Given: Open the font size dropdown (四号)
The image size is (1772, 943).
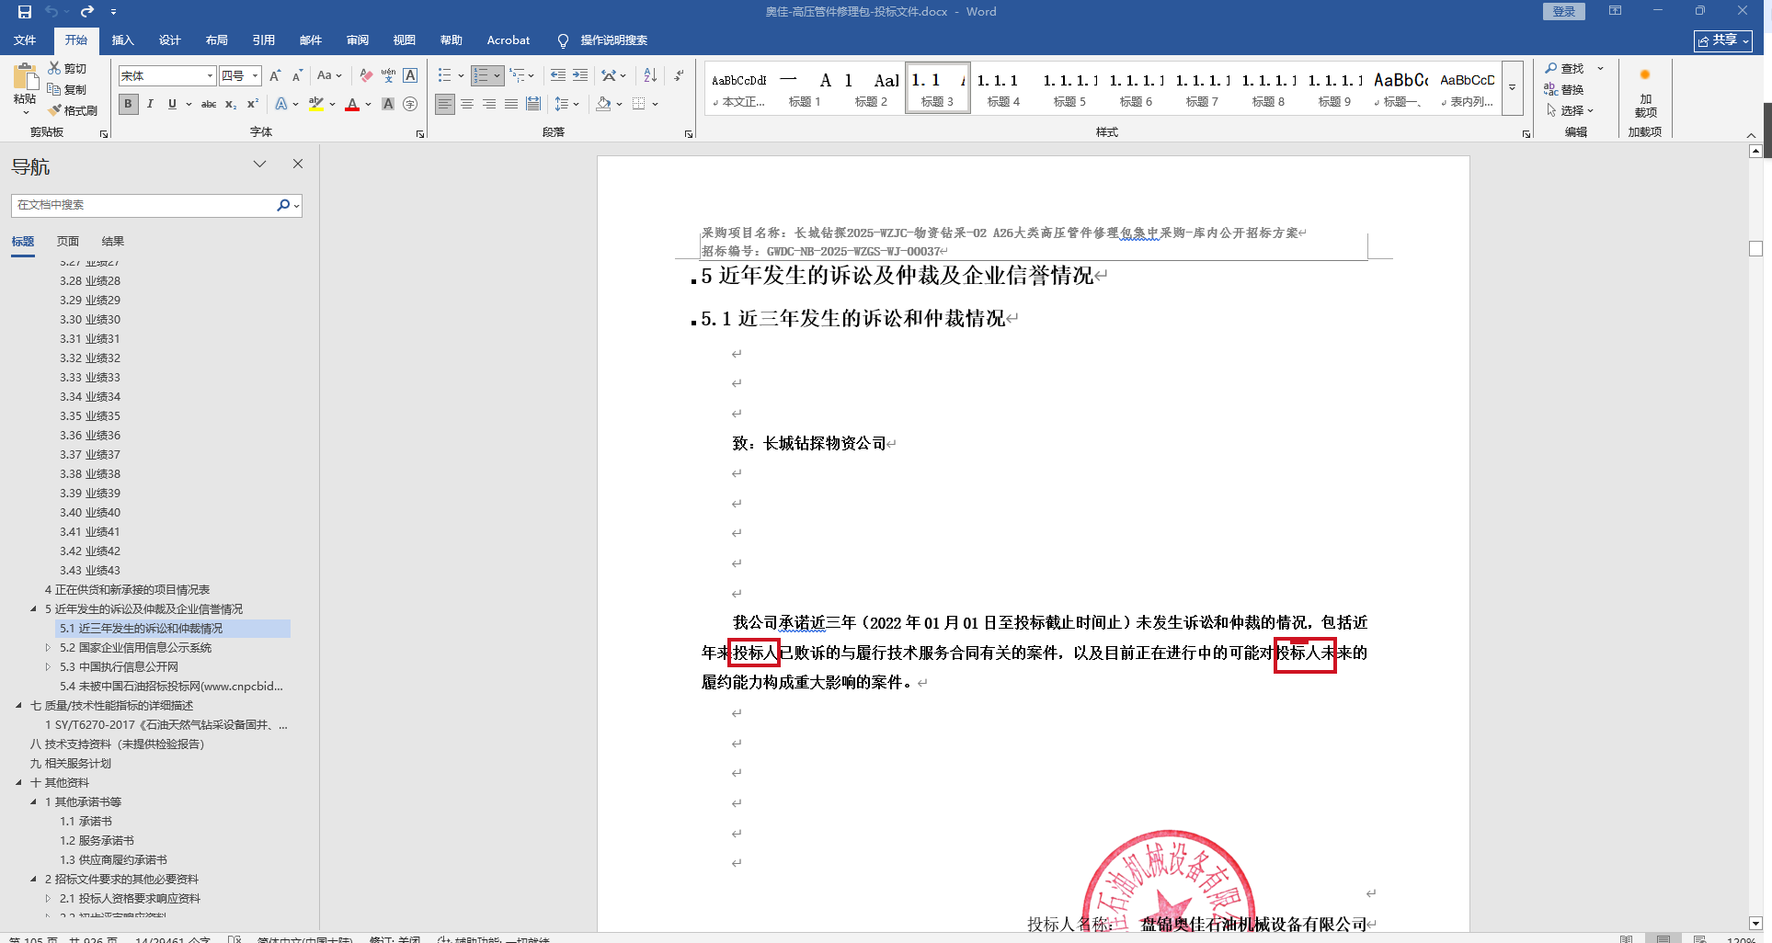Looking at the screenshot, I should (x=256, y=75).
